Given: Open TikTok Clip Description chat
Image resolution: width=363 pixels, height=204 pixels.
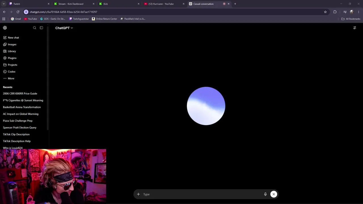Looking at the screenshot, I should [x=16, y=134].
